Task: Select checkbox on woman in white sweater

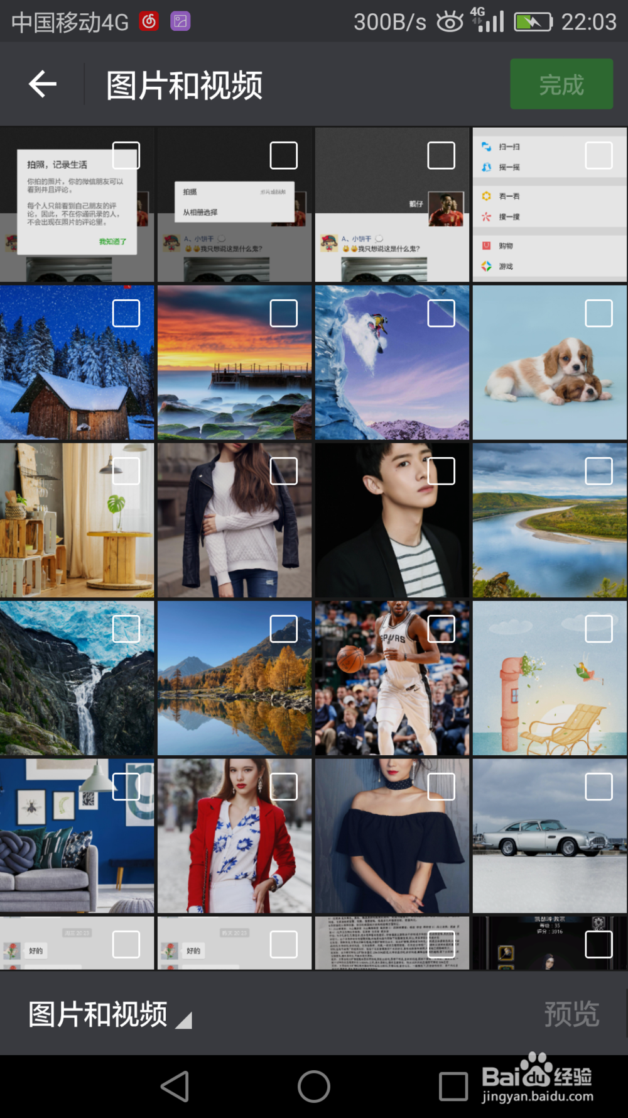Action: coord(284,471)
